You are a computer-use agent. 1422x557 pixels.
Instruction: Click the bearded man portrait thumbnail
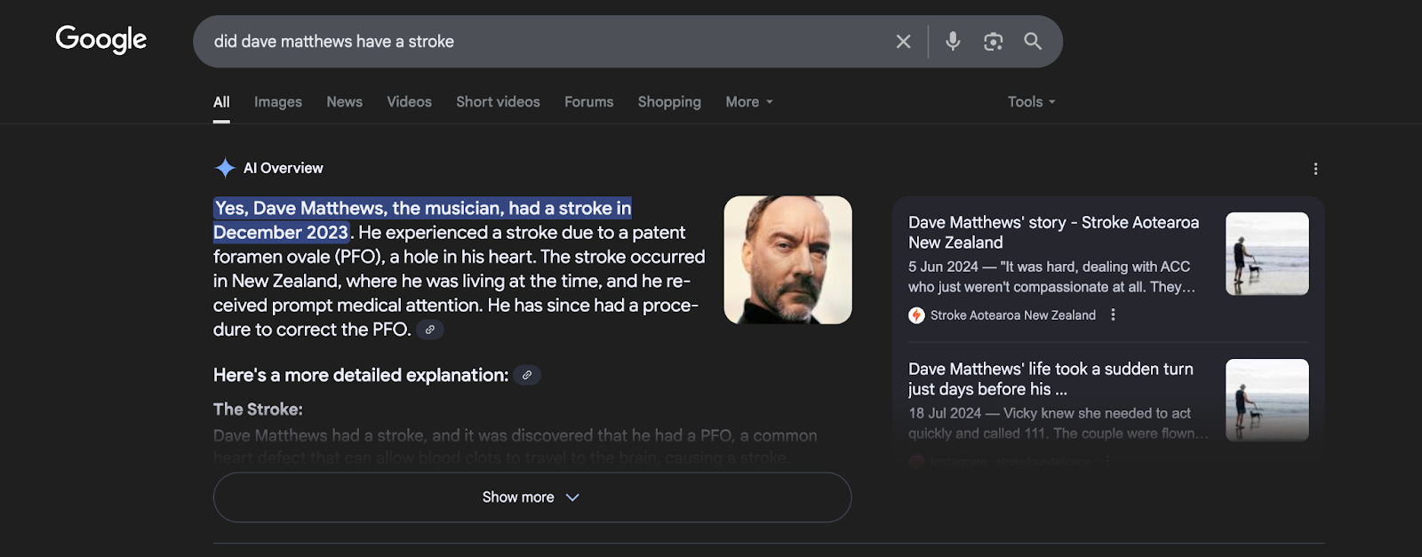pos(787,259)
